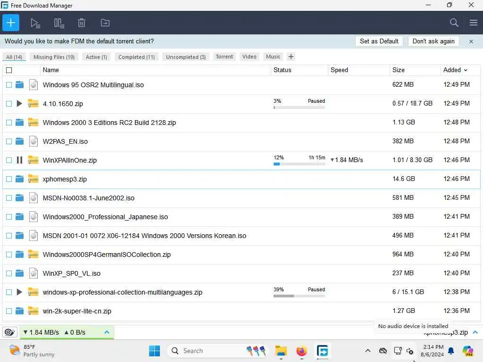483x362 pixels.
Task: Click the 12% progress bar of WinXPAllInOne.zip
Action: point(299,164)
